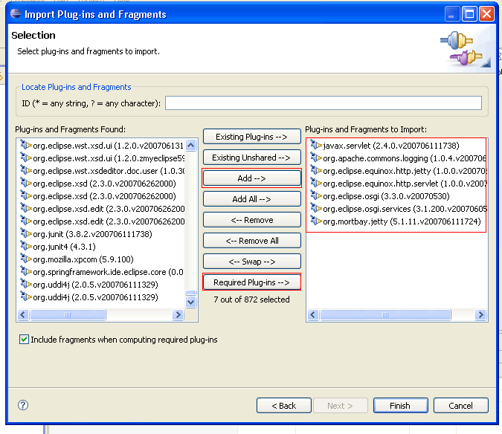This screenshot has width=502, height=434.
Task: Click the Finish button
Action: (400, 406)
